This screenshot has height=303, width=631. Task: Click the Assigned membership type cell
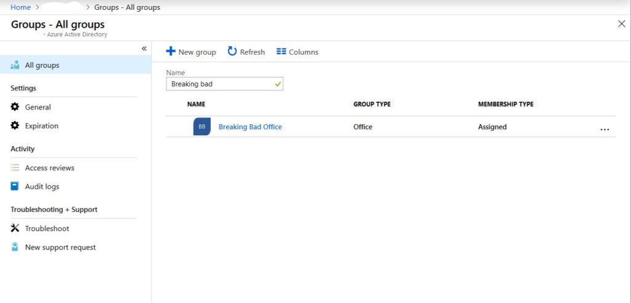pos(492,127)
